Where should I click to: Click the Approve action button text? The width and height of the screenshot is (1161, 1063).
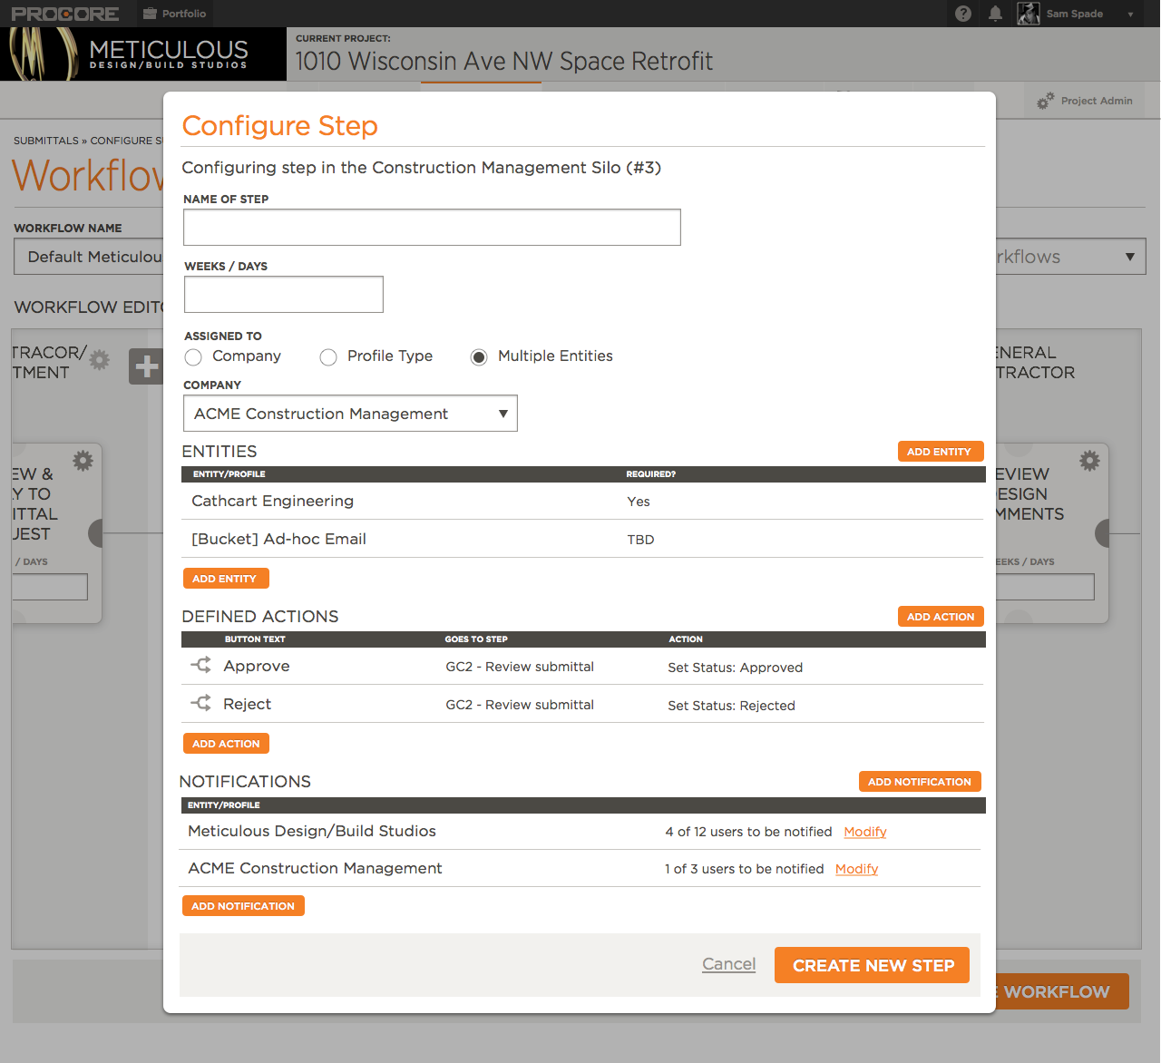pos(257,666)
